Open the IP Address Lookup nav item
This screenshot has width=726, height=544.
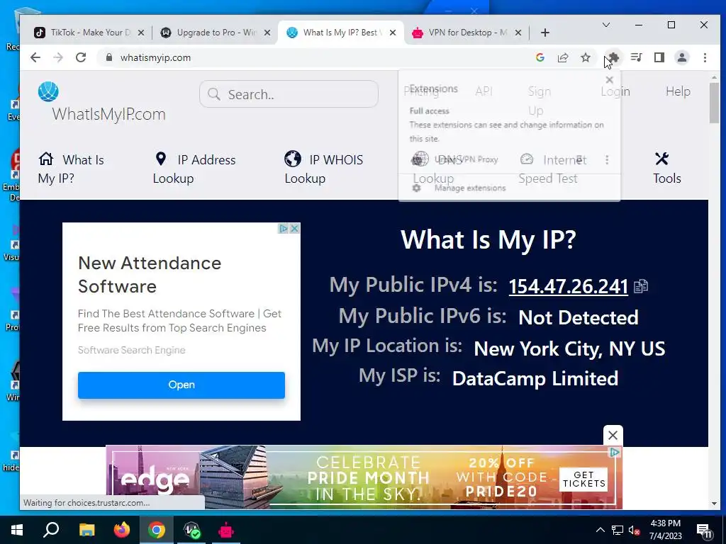[194, 169]
